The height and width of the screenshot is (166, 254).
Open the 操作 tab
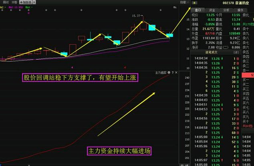pos(240,10)
